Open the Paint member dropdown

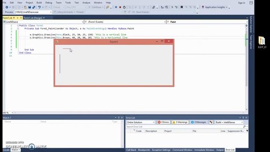pos(207,22)
